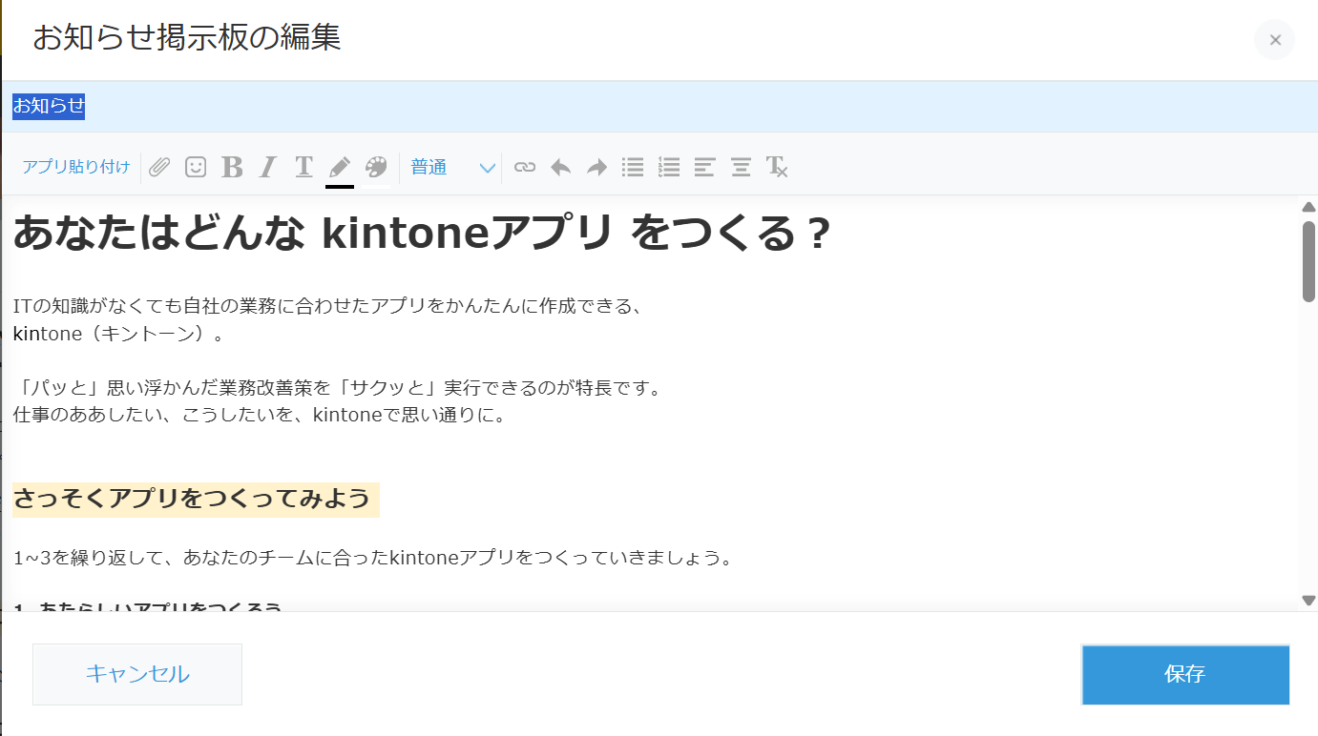The width and height of the screenshot is (1318, 736).
Task: Toggle italic formatting
Action: [267, 167]
